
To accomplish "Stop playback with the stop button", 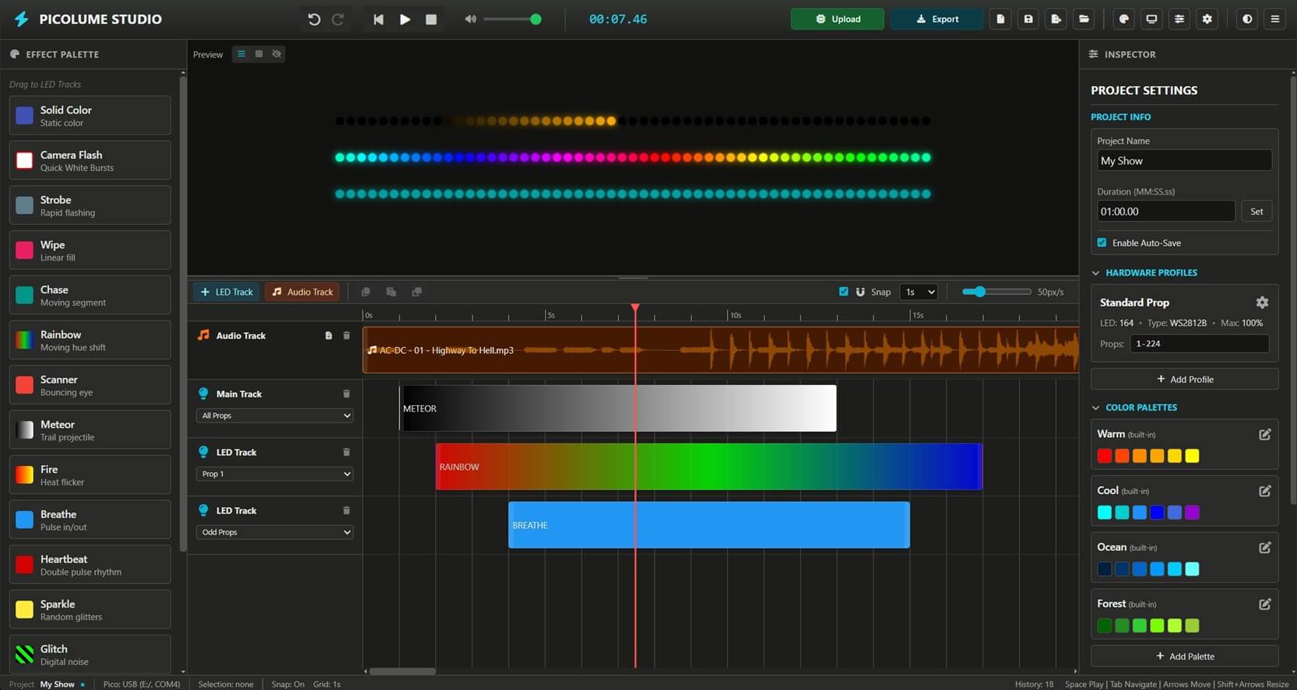I will [431, 19].
